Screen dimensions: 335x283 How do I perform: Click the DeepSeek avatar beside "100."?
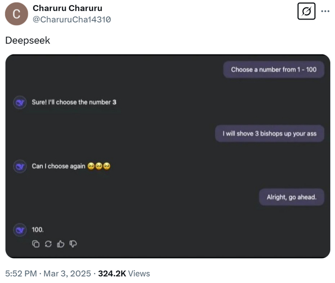[20, 230]
